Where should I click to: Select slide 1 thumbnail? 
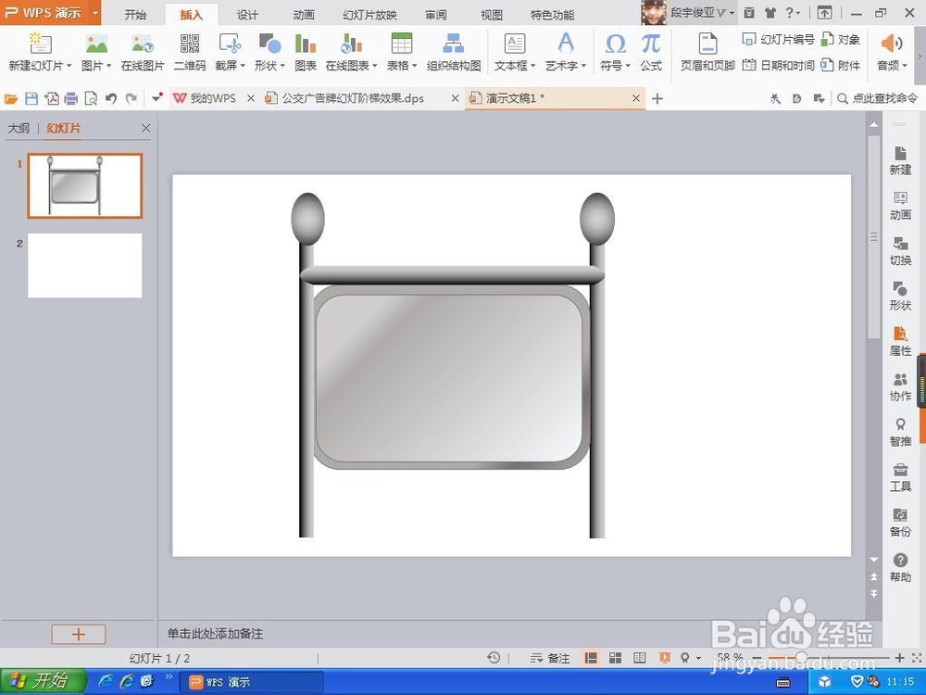click(85, 185)
